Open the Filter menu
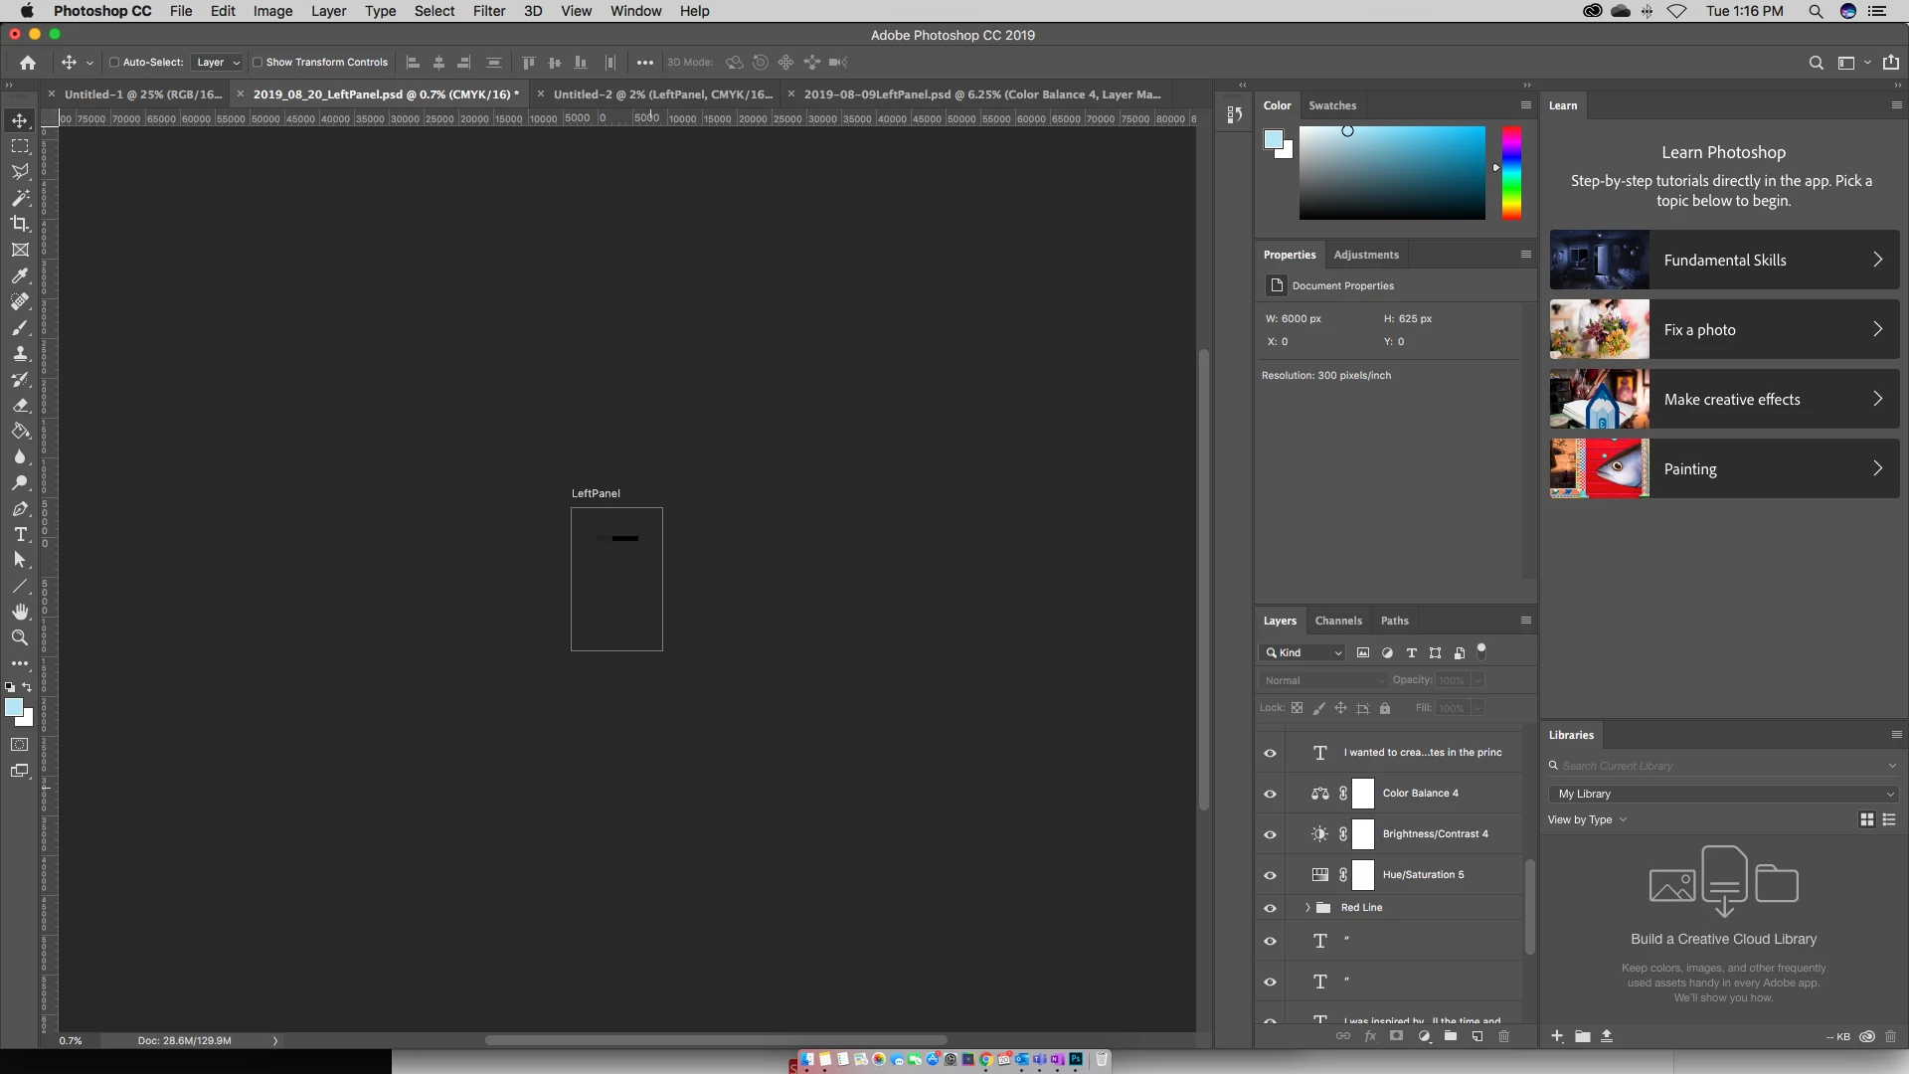The image size is (1909, 1074). (488, 11)
